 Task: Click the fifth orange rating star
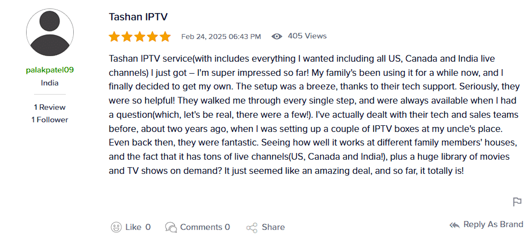pyautogui.click(x=165, y=37)
